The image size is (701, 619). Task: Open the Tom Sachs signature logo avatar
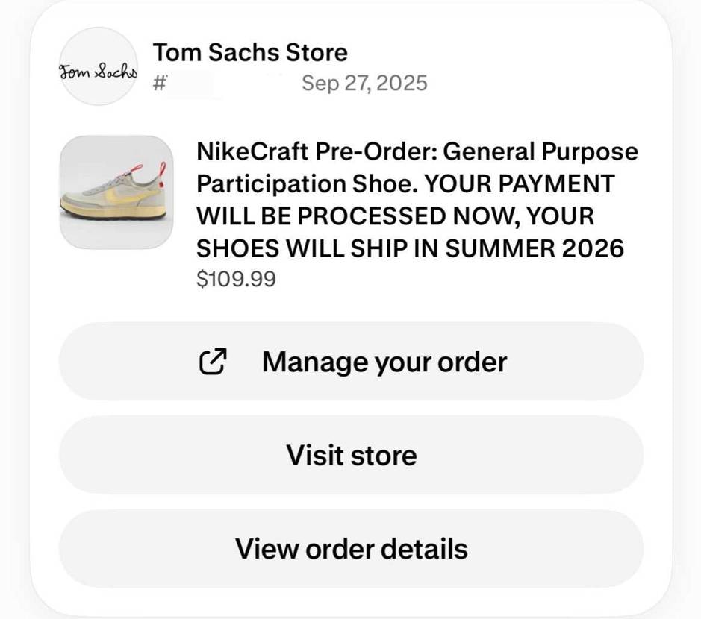click(99, 66)
